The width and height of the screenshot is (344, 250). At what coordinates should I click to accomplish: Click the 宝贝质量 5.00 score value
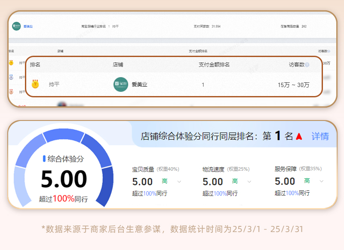142,181
